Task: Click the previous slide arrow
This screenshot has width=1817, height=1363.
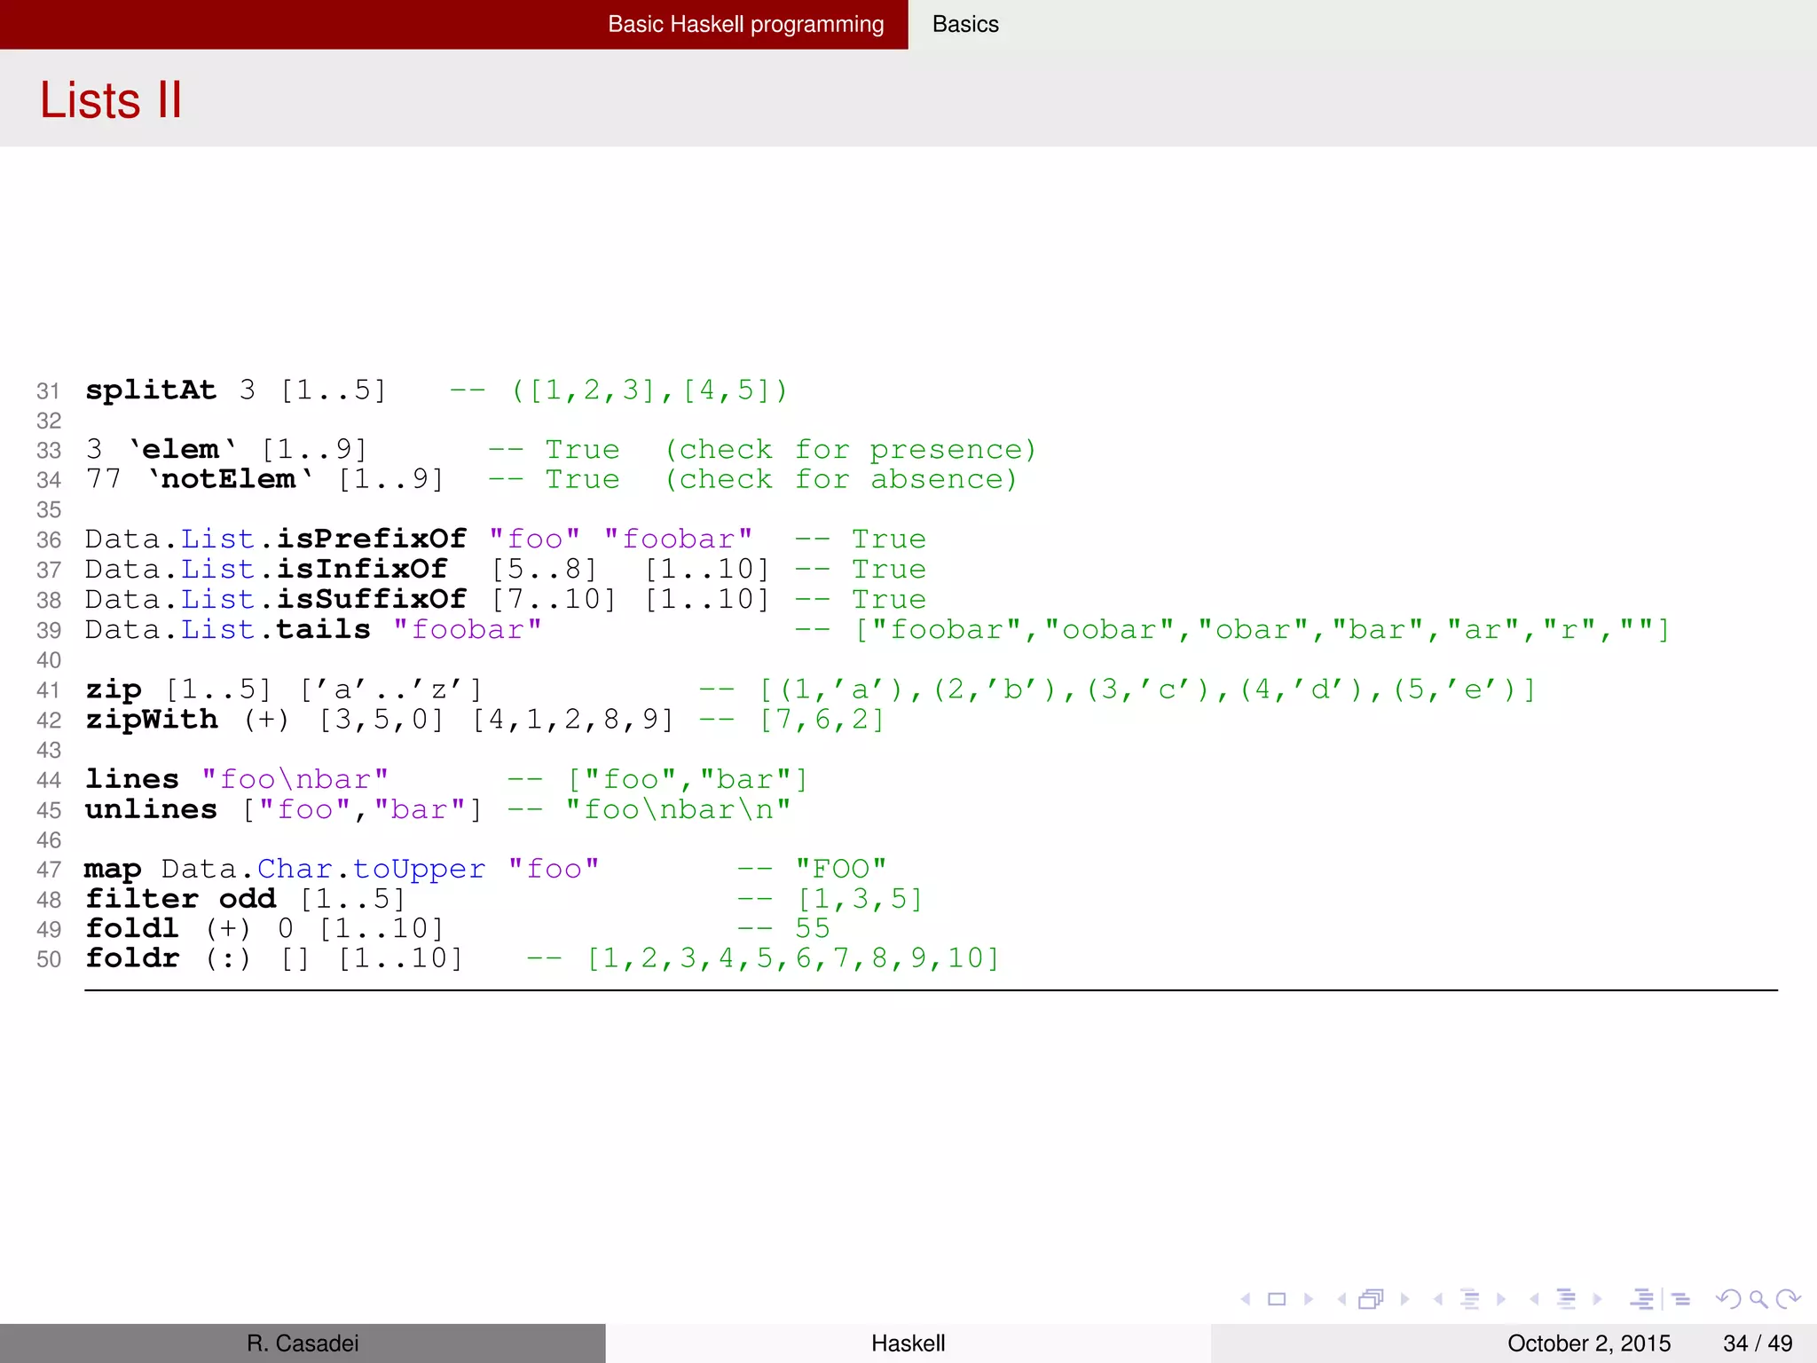Action: click(1246, 1299)
